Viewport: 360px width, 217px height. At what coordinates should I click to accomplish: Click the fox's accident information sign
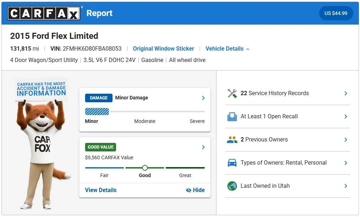point(41,89)
